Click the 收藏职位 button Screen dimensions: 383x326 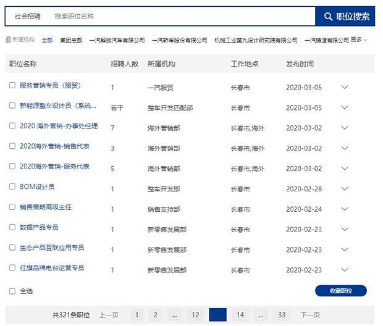341,291
